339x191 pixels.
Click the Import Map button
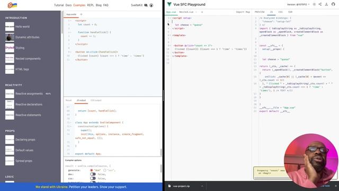(243, 12)
